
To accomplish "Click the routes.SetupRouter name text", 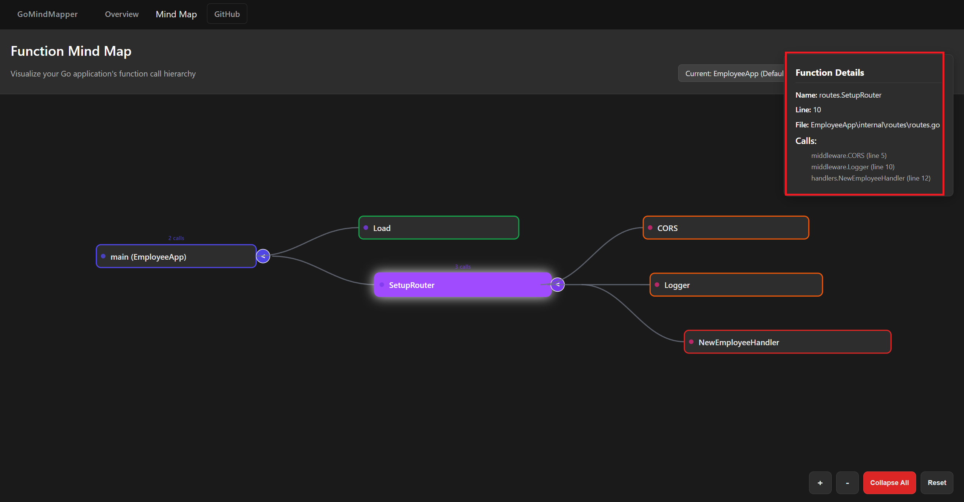I will click(x=850, y=95).
